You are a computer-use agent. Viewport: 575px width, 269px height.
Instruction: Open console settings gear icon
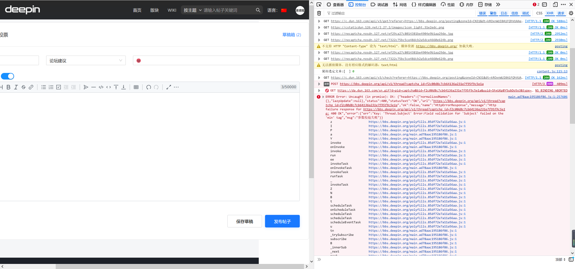tap(571, 13)
